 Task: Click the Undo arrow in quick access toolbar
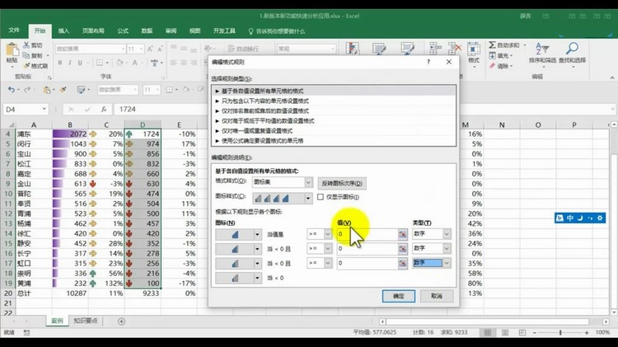click(x=11, y=90)
